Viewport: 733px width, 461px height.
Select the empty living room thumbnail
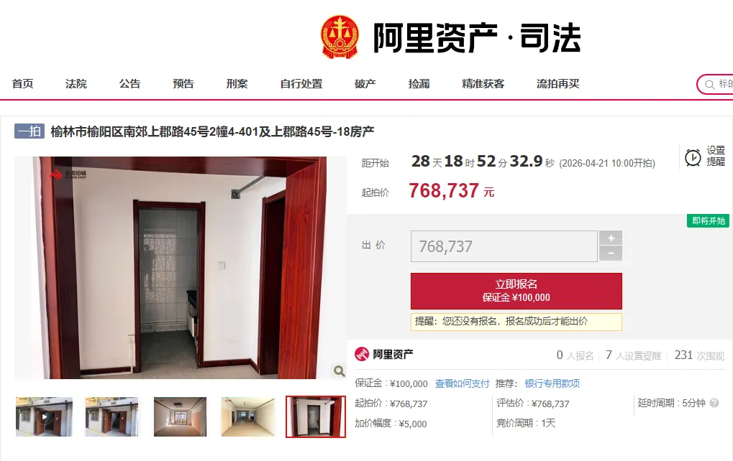click(180, 416)
